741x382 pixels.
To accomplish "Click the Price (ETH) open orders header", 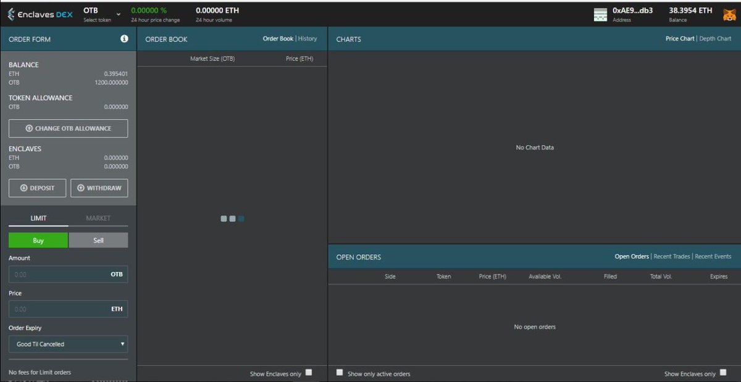I will pos(492,276).
